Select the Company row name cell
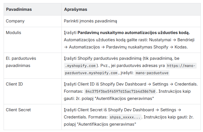Screen dimensions: 203x132 pyautogui.click(x=15, y=21)
